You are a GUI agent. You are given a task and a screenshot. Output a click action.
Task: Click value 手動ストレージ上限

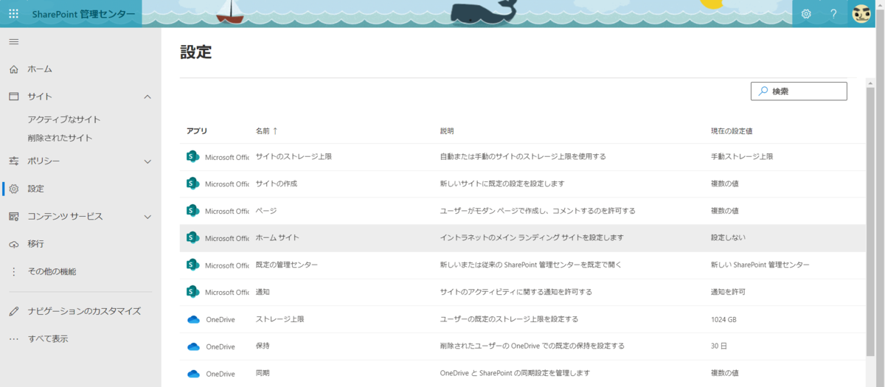coord(742,156)
